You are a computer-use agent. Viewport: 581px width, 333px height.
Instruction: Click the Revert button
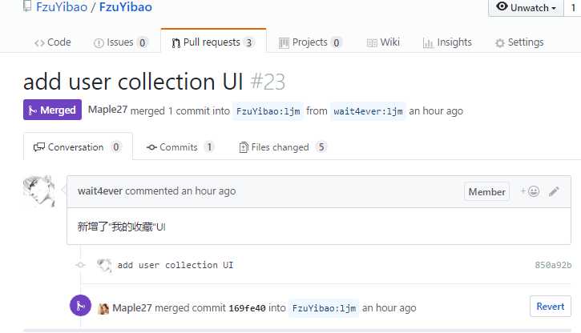coord(551,307)
